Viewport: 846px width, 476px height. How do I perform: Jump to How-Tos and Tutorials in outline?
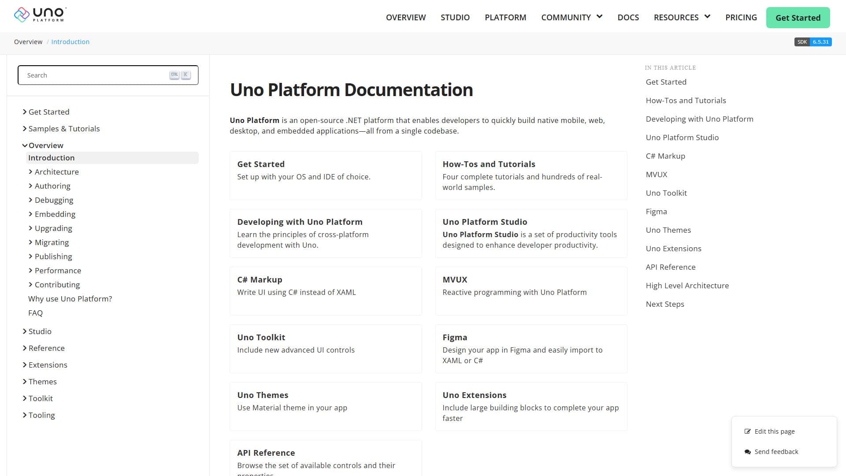[686, 100]
